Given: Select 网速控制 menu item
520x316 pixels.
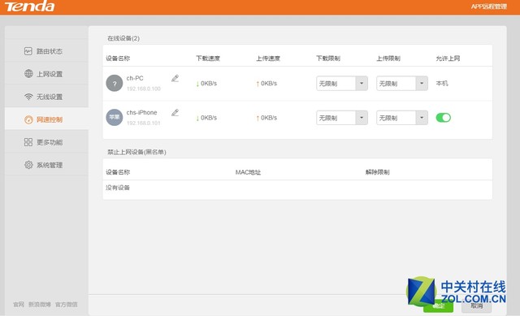Looking at the screenshot, I should [46, 119].
